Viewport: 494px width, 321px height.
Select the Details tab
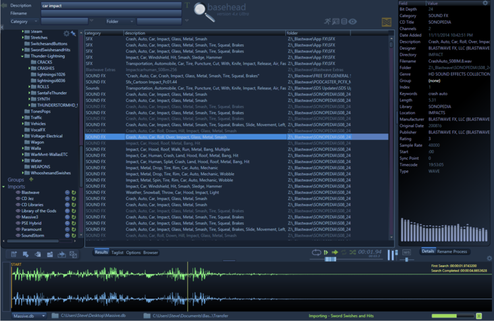click(428, 251)
